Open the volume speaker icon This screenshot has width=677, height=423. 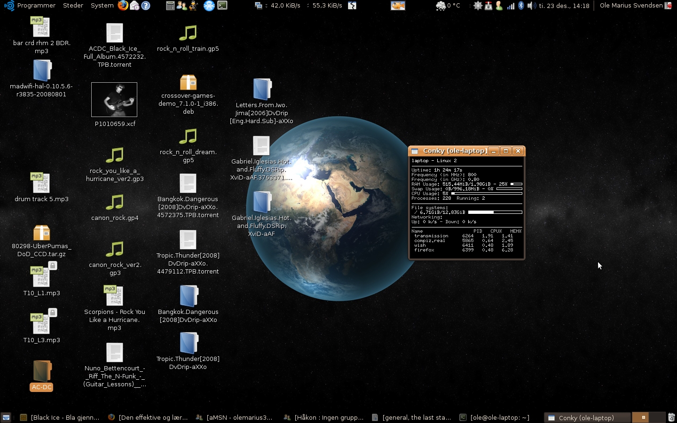[x=531, y=6]
